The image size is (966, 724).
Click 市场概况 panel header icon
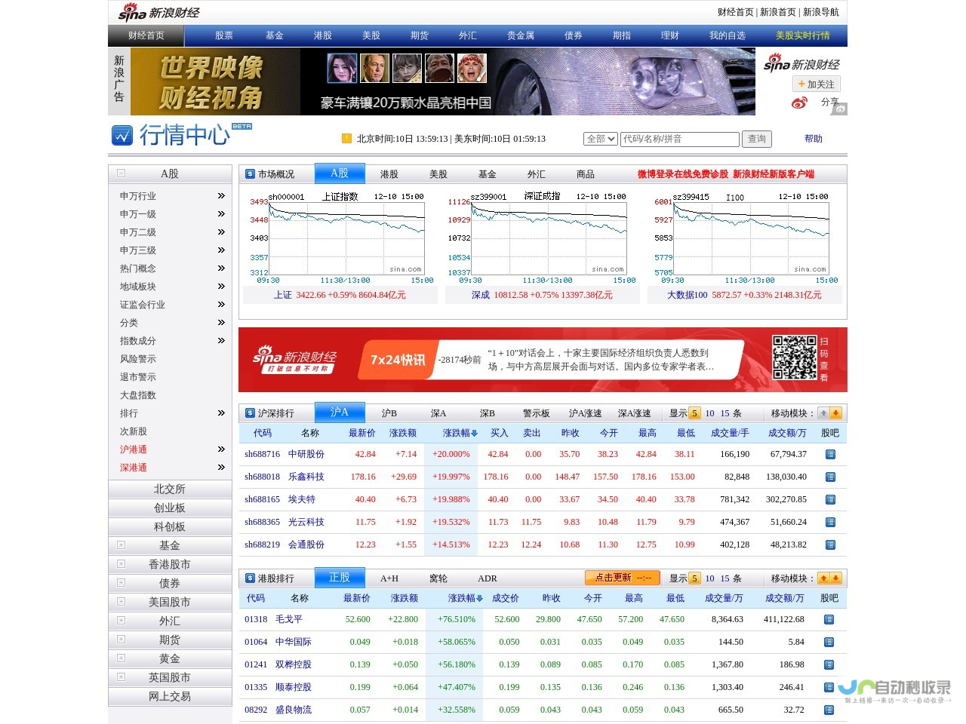(251, 174)
